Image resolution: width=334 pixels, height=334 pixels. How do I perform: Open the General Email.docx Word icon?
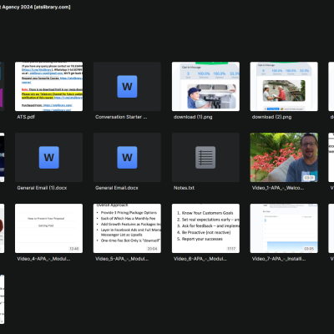coord(127,157)
